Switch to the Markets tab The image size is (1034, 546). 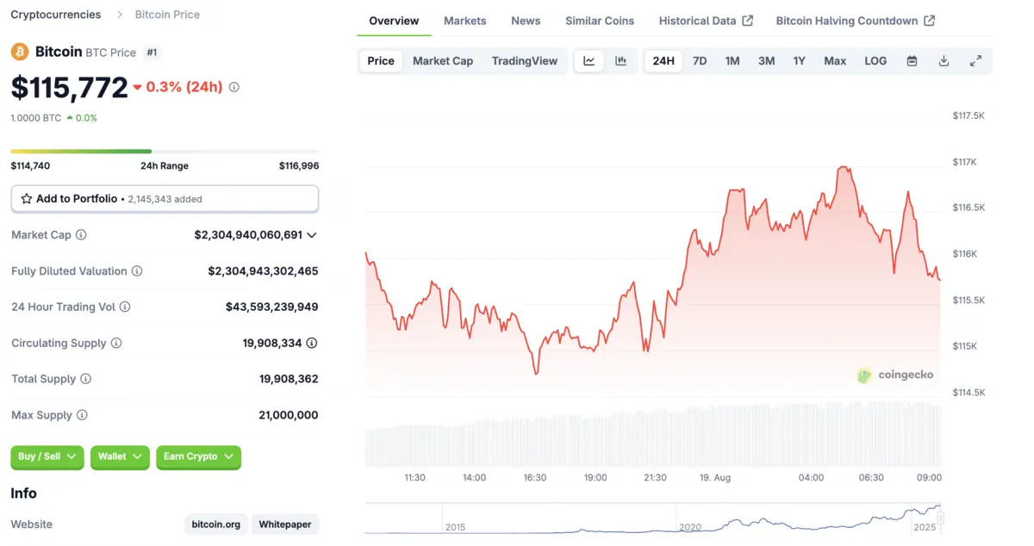point(464,20)
